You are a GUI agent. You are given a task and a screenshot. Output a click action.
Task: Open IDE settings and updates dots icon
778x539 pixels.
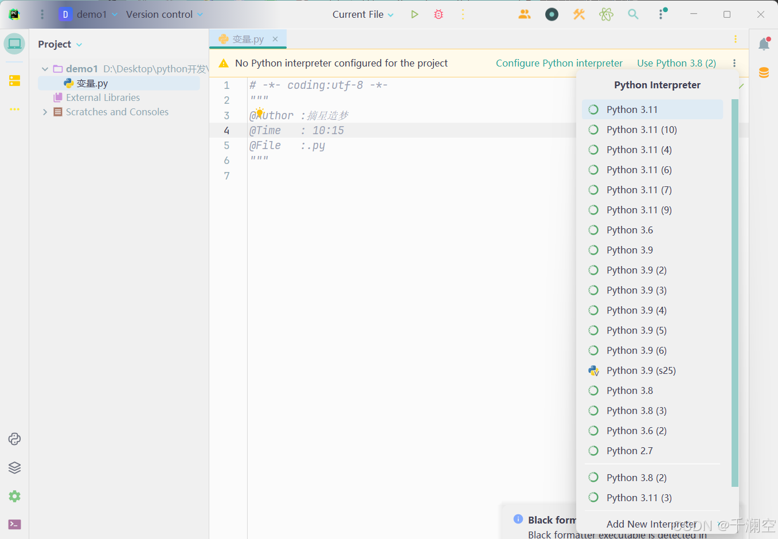click(662, 14)
